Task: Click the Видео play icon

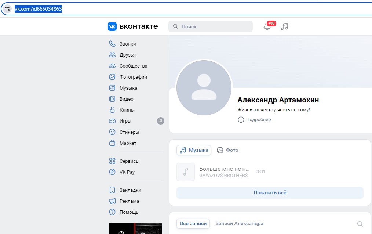Action: 112,99
